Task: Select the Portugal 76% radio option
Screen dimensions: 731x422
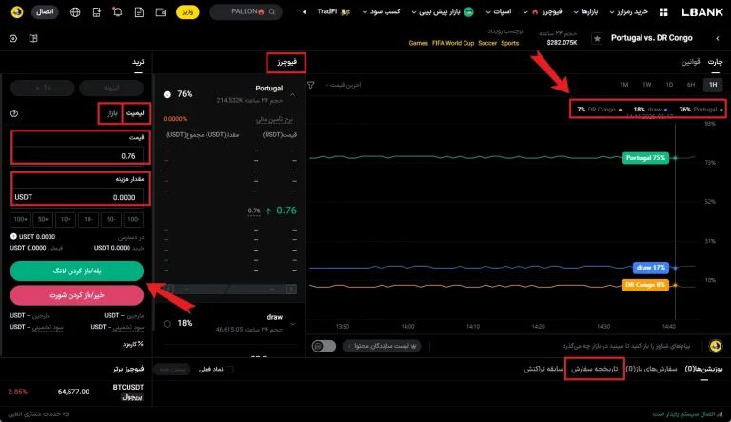Action: pos(168,94)
